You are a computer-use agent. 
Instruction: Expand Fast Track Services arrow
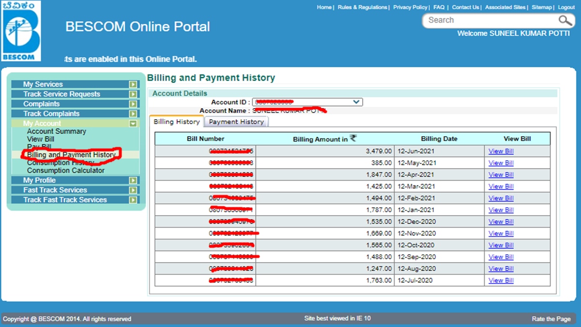133,190
